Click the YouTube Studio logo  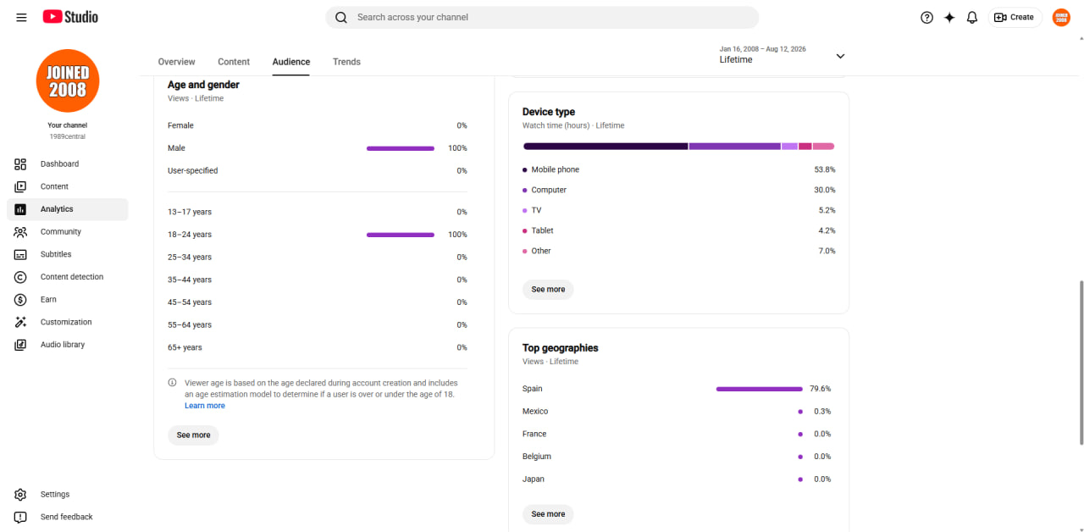tap(70, 17)
